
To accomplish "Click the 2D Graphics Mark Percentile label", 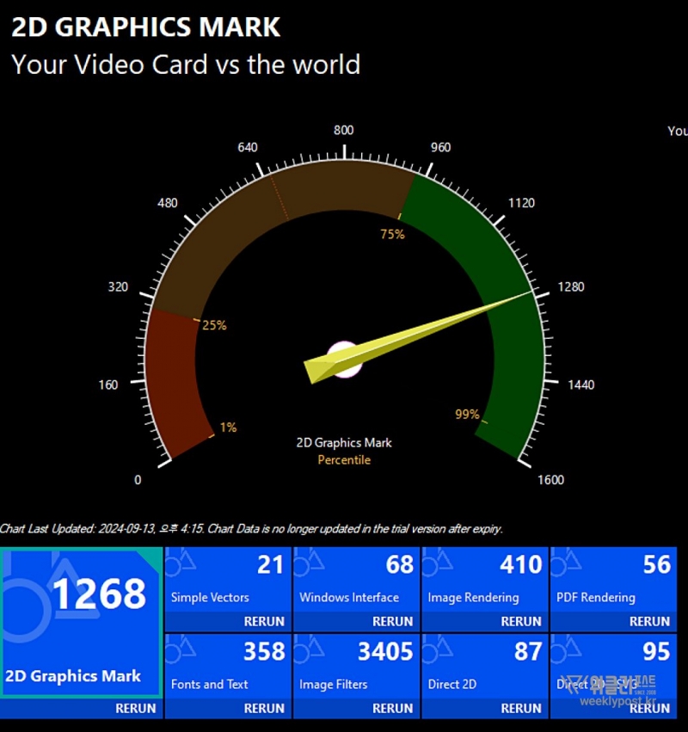I will coord(344,452).
